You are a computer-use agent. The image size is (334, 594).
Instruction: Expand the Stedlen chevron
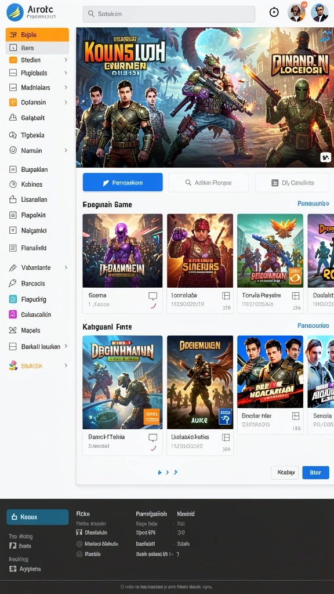(x=66, y=60)
